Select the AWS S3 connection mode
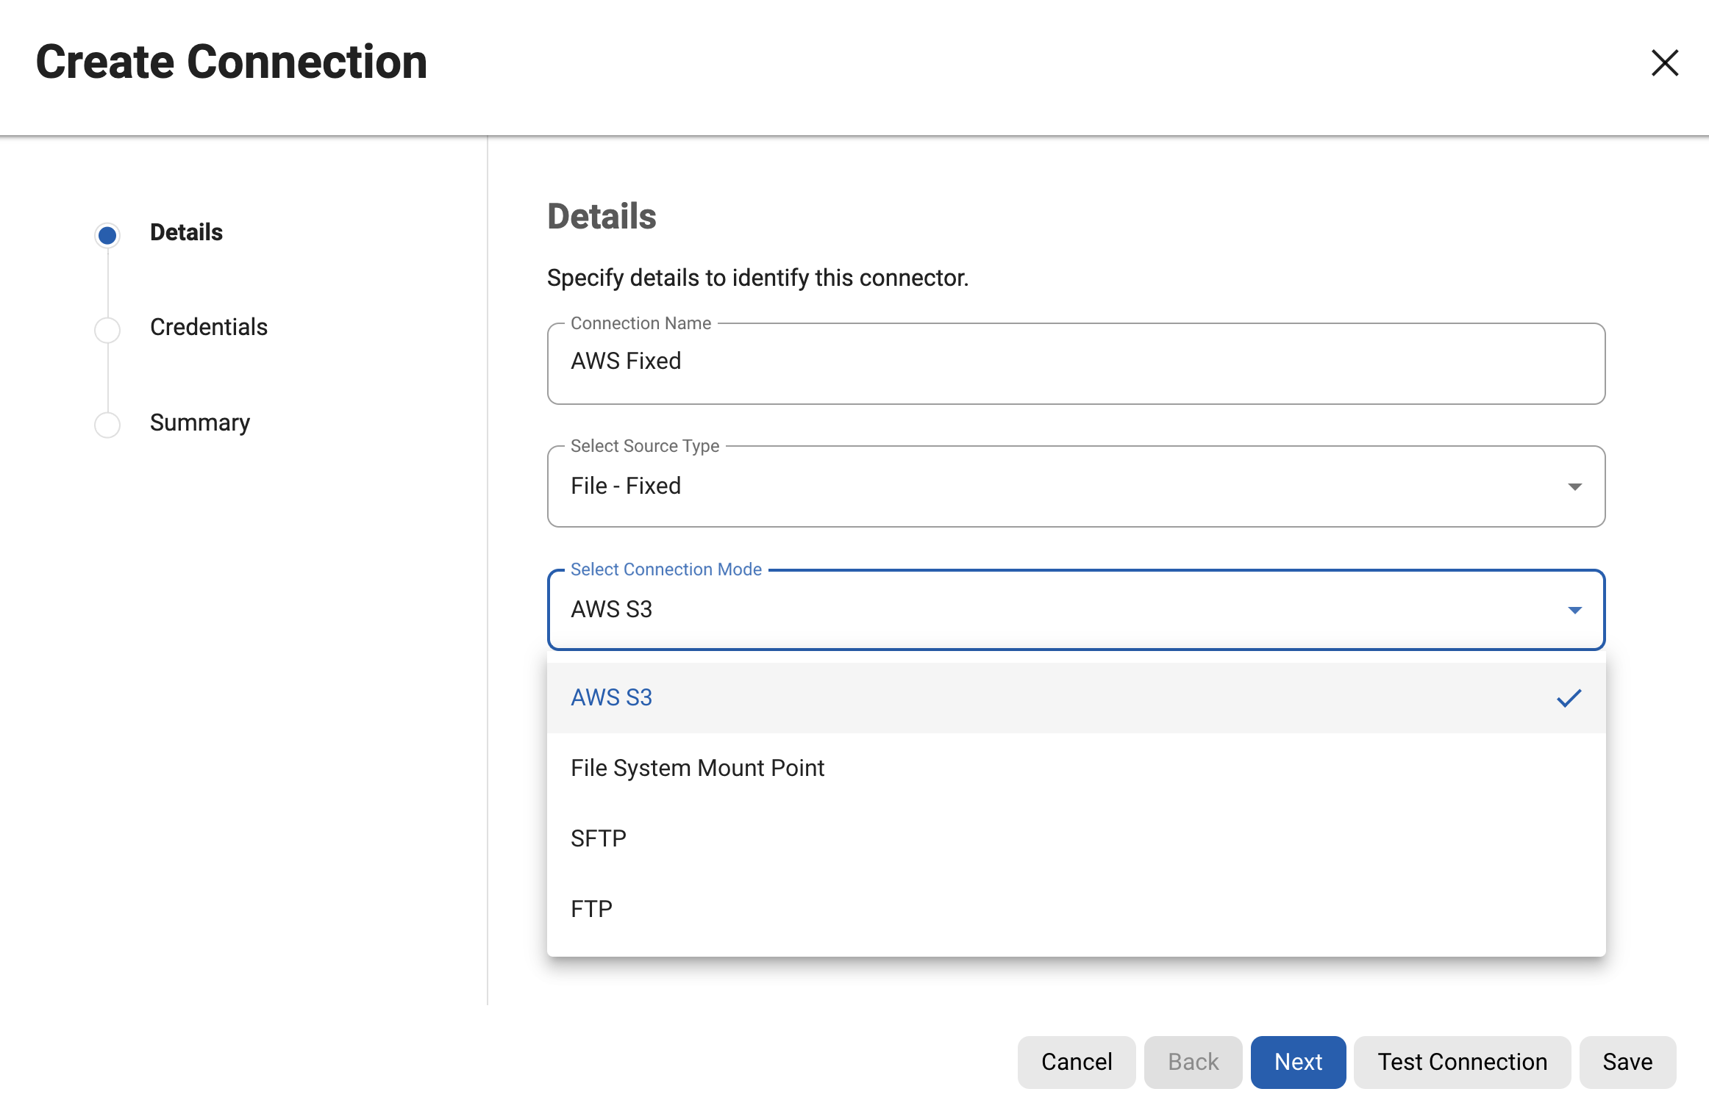 pos(611,697)
